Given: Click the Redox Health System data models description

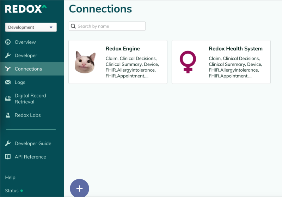Looking at the screenshot, I should coord(235,67).
